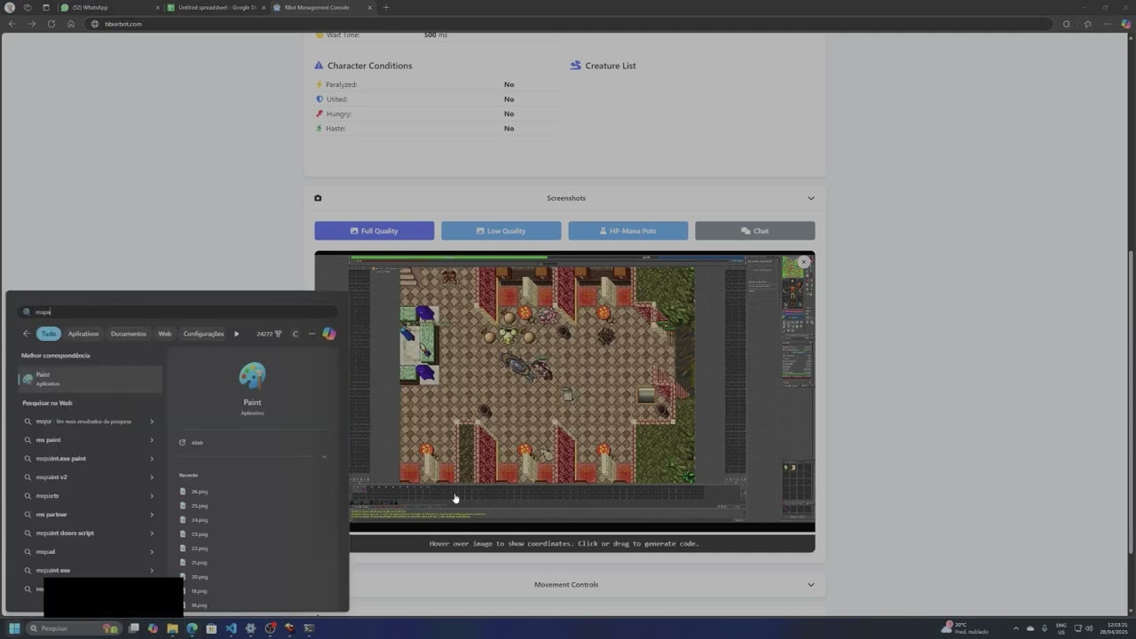Collapse the Screenshots section chevron
Screen dimensions: 1136x639
point(810,198)
